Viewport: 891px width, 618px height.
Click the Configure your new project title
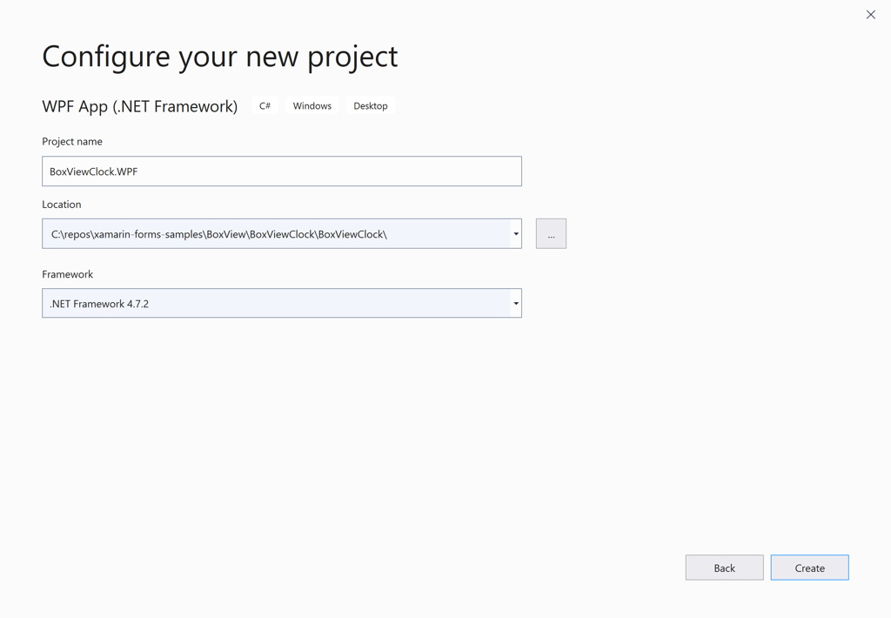click(x=219, y=56)
